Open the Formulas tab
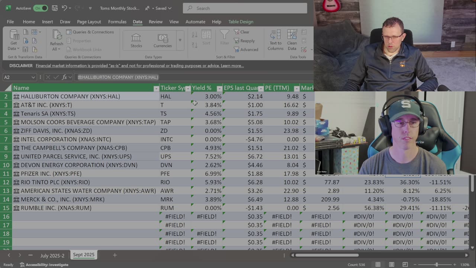This screenshot has width=476, height=268. click(117, 22)
